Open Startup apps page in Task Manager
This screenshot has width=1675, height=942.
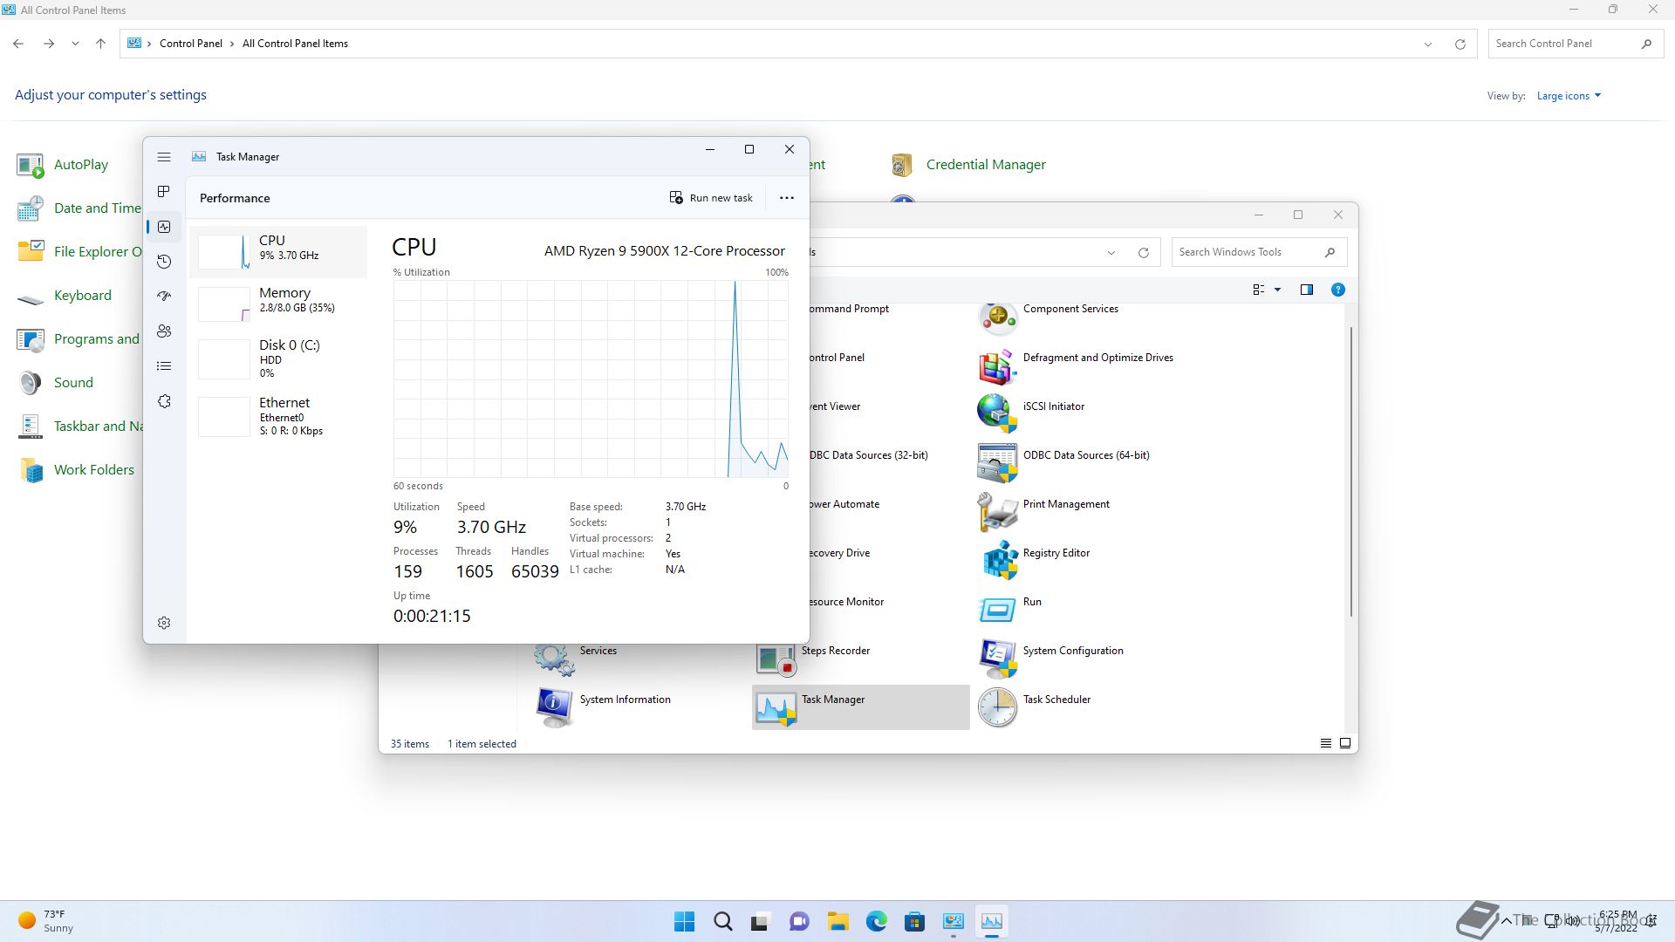coord(163,297)
